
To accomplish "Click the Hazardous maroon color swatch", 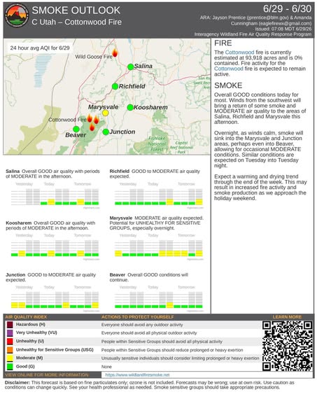I will click(10, 325).
